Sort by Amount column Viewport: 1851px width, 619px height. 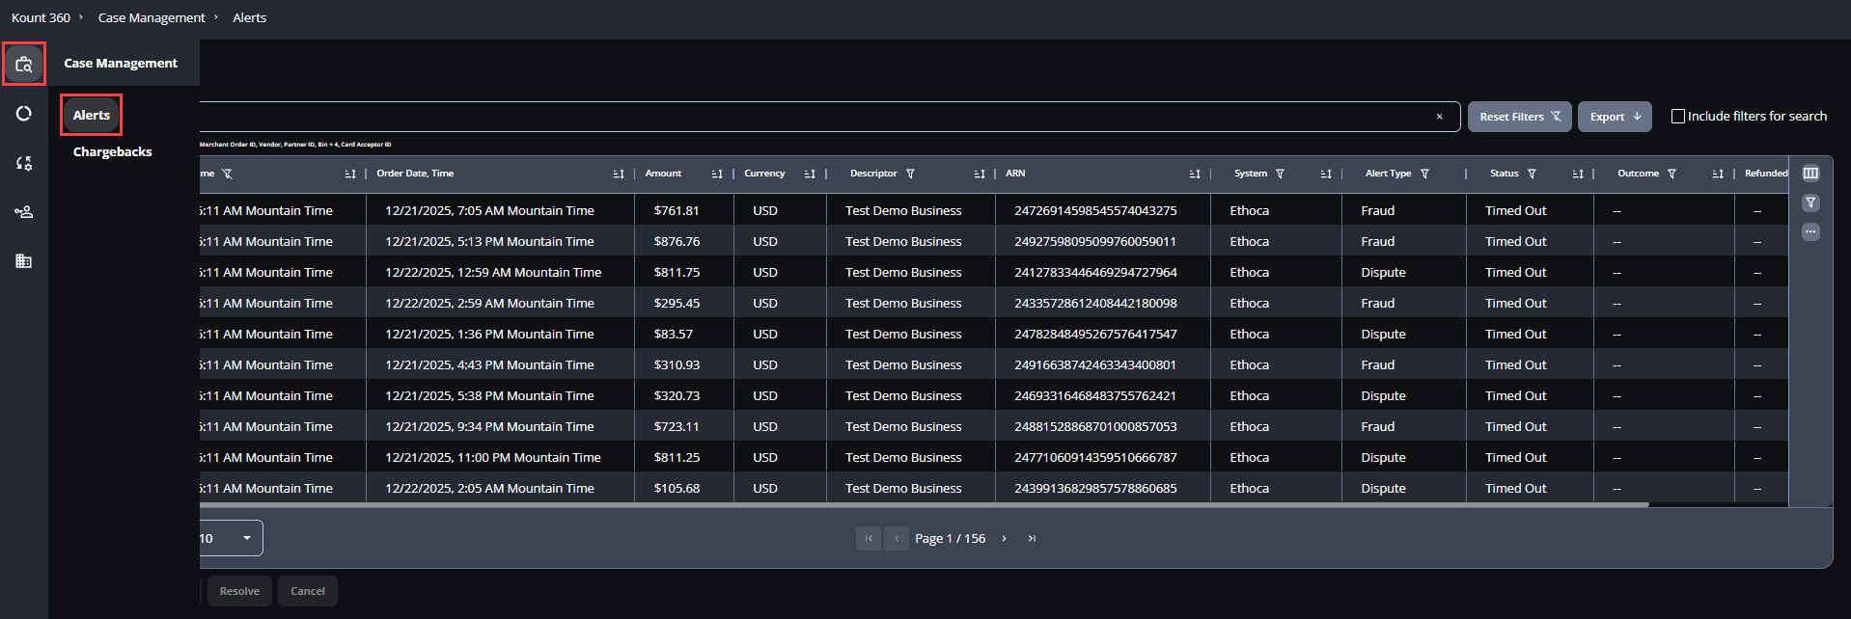(717, 175)
